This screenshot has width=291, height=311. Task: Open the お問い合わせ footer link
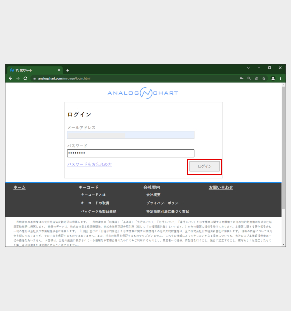[221, 187]
